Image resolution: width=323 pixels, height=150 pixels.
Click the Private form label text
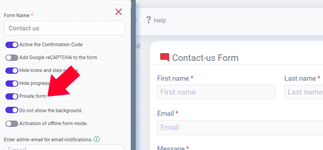[x=32, y=96]
